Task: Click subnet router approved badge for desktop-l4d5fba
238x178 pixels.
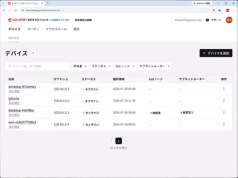Action: click(x=186, y=112)
